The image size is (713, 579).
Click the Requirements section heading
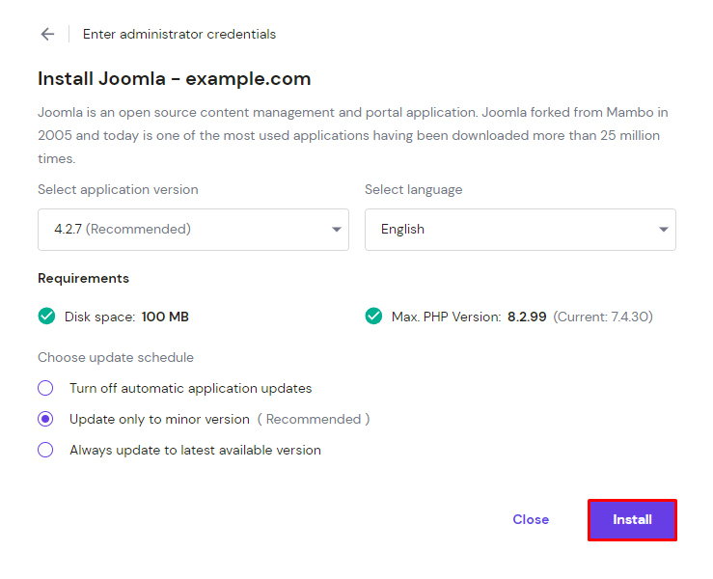click(x=83, y=278)
